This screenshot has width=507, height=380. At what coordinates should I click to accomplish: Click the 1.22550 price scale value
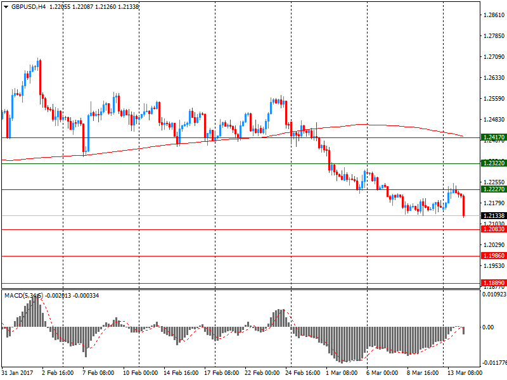pyautogui.click(x=494, y=182)
